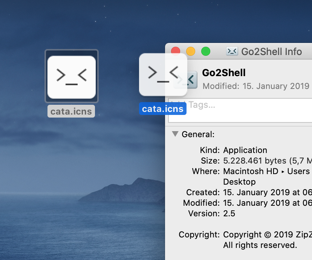Click the Go2Shell title bar proxy icon
The width and height of the screenshot is (312, 260).
coord(232,51)
